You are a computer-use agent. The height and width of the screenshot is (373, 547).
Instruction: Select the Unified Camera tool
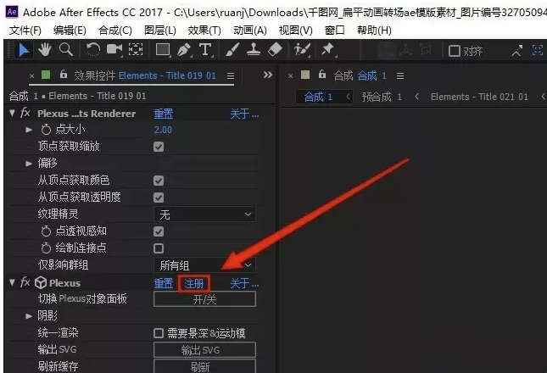point(114,50)
